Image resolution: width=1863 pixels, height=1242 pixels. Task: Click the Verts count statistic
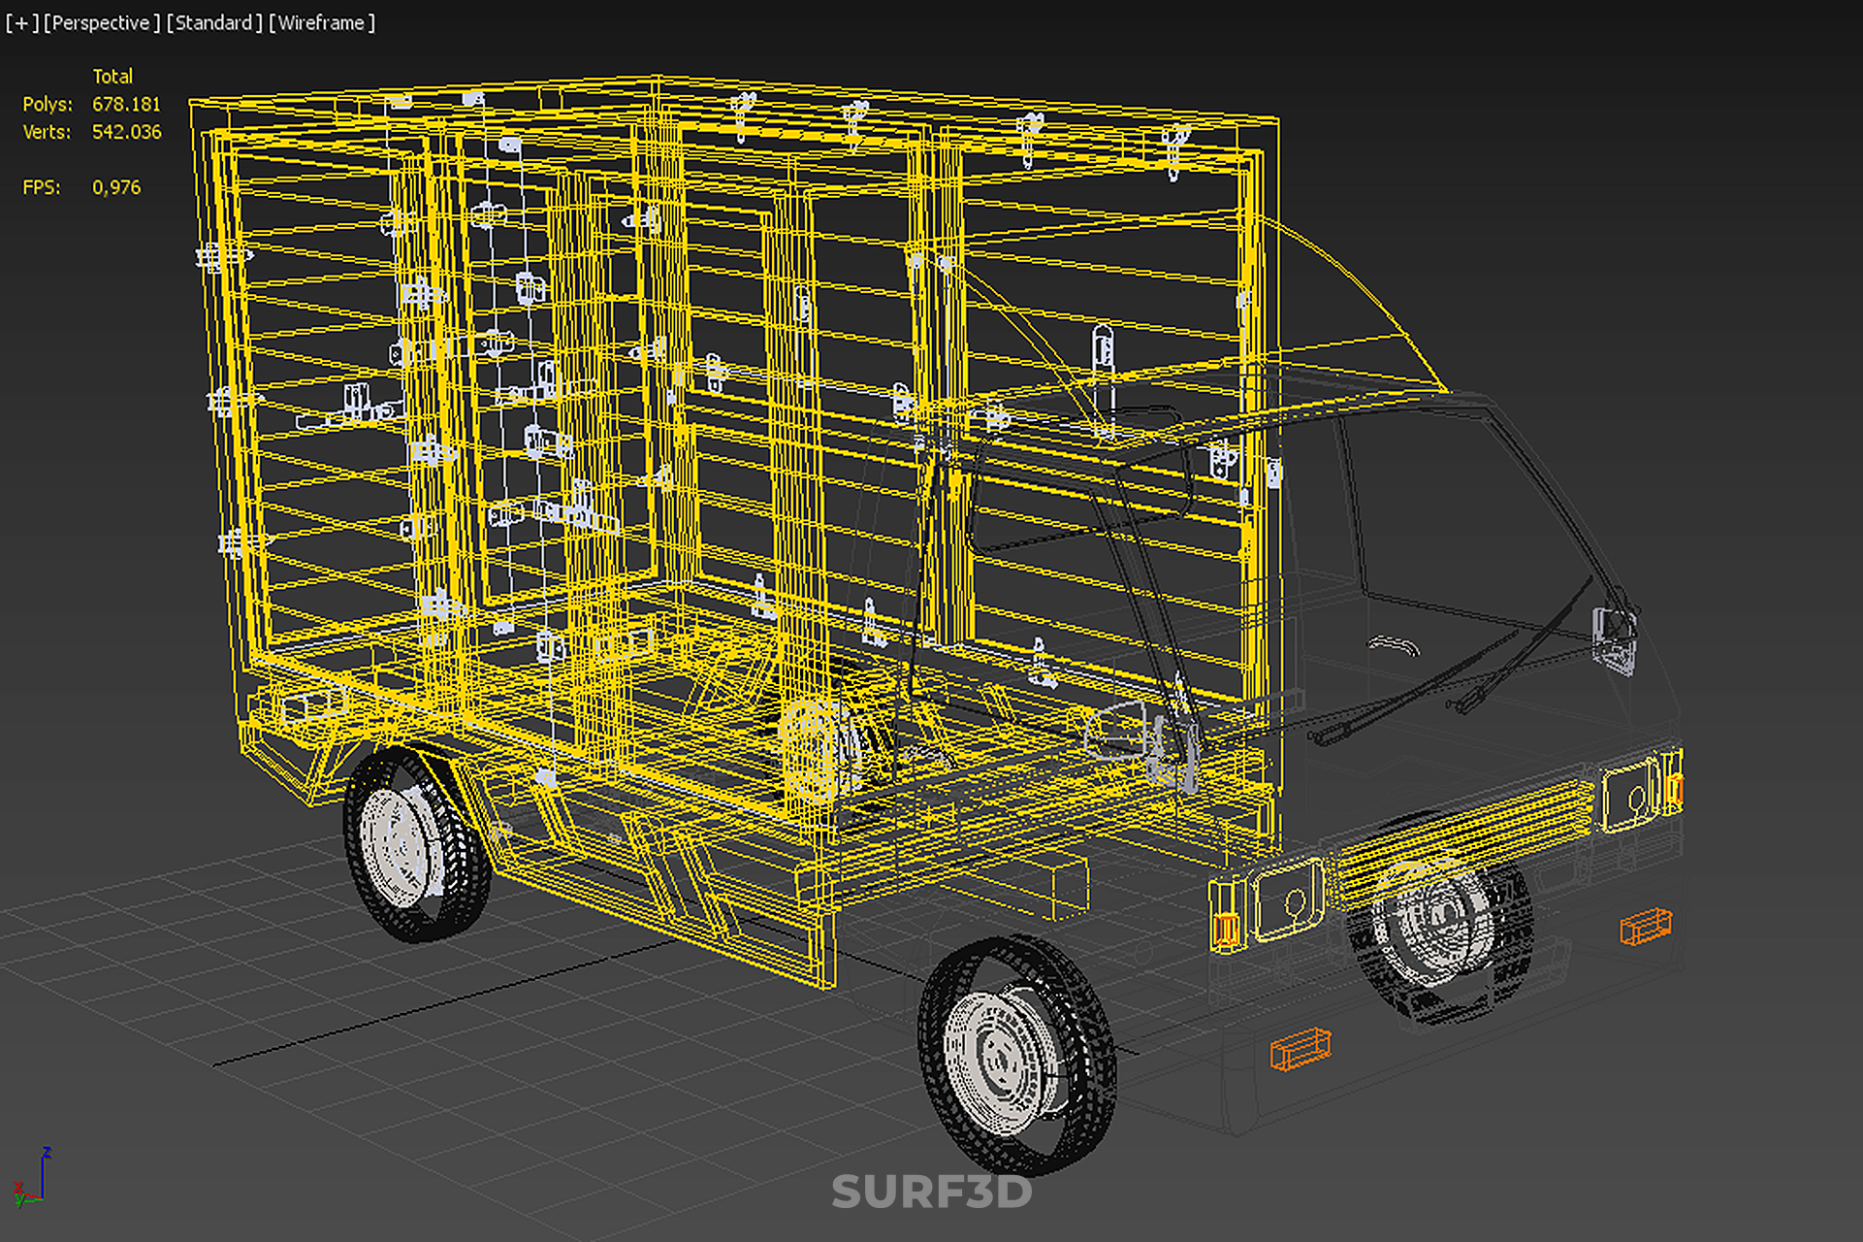point(126,133)
